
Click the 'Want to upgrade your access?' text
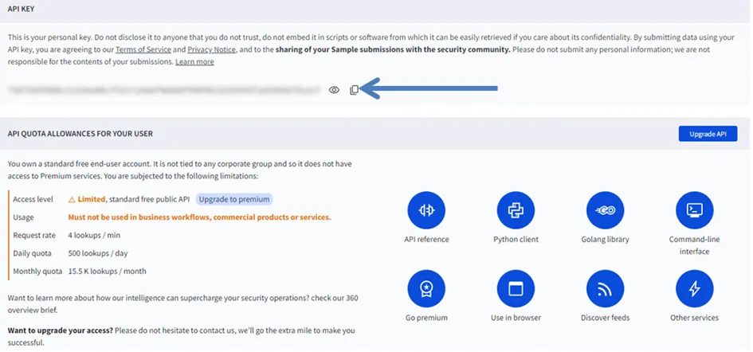(60, 330)
